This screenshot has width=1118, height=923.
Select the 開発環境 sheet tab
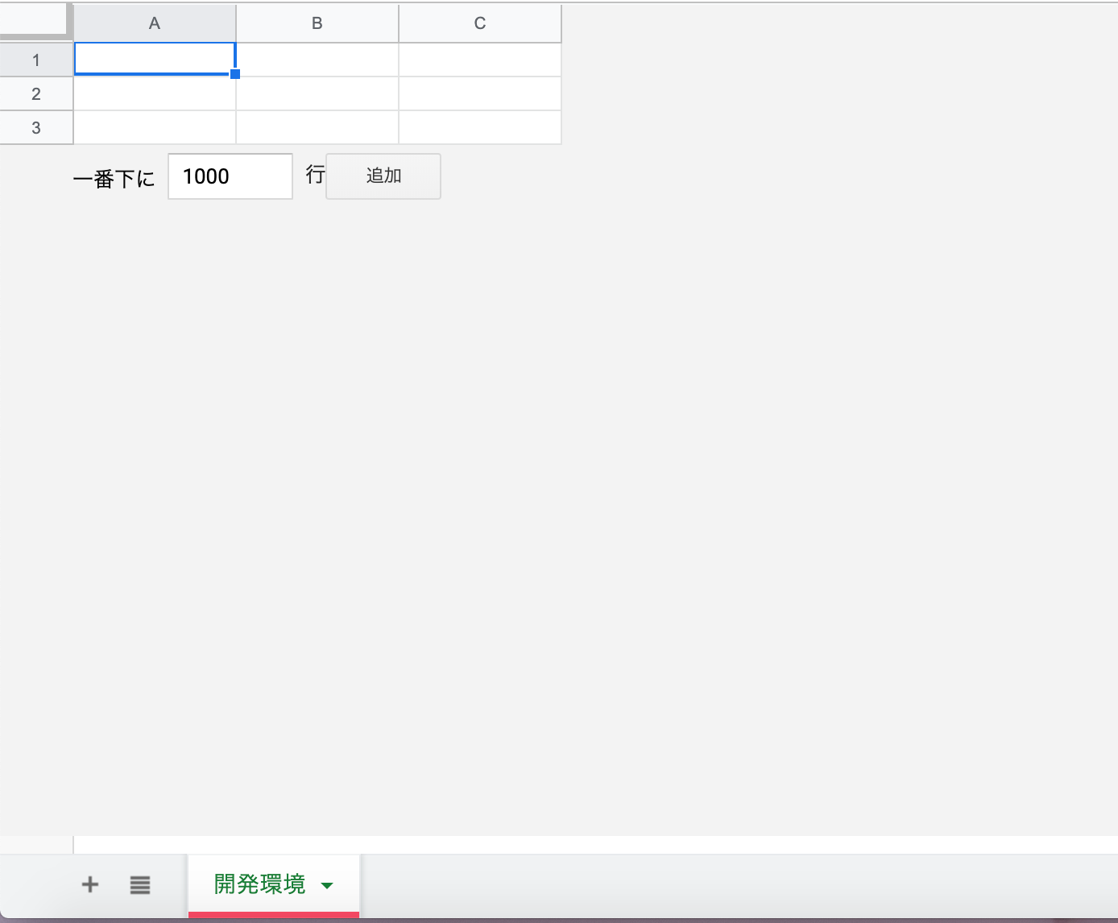[x=274, y=884]
